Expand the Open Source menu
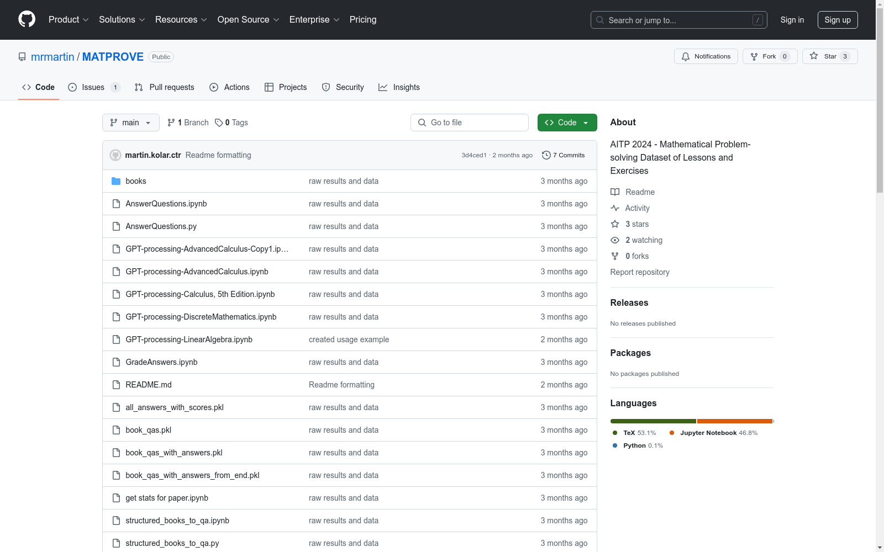The width and height of the screenshot is (884, 552). pyautogui.click(x=249, y=20)
